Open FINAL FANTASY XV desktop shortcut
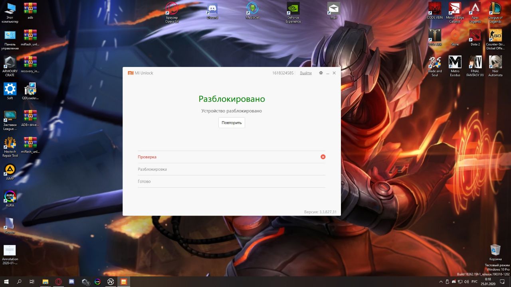 [475, 67]
